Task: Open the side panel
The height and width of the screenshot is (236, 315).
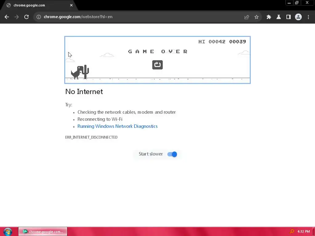Action: pos(289,17)
